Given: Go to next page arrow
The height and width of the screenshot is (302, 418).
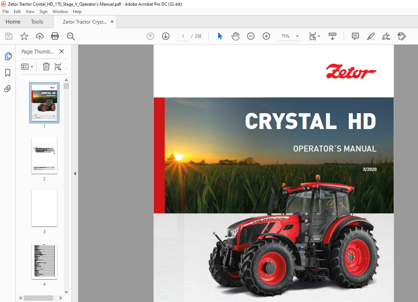Looking at the screenshot, I should 166,36.
